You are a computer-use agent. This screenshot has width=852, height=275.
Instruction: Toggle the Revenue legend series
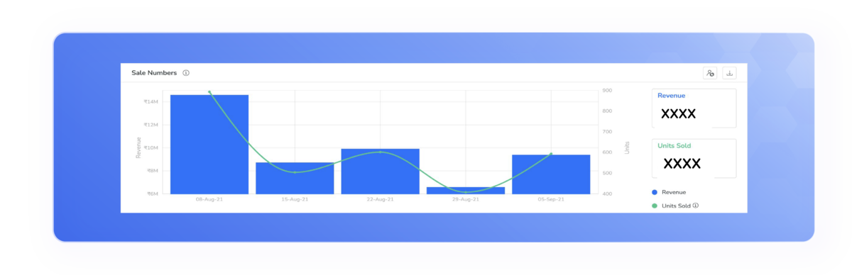click(x=669, y=192)
